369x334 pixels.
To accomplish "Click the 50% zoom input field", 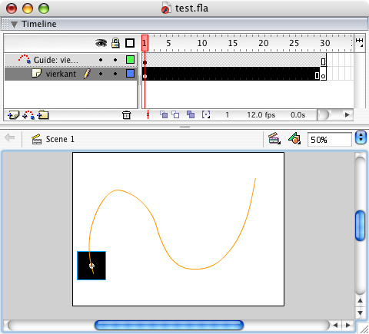I will coord(329,140).
